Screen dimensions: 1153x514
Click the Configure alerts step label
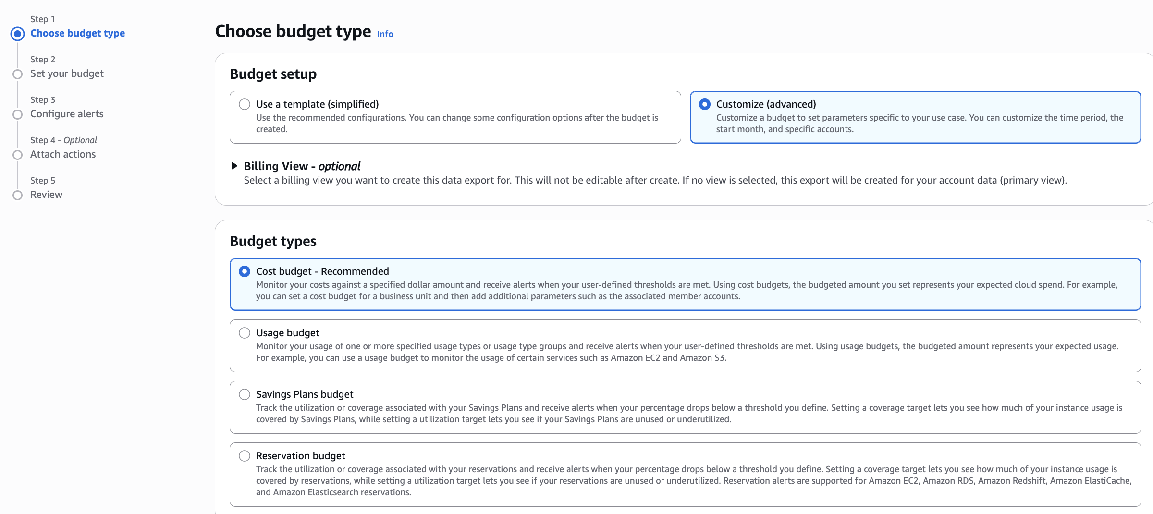(67, 114)
